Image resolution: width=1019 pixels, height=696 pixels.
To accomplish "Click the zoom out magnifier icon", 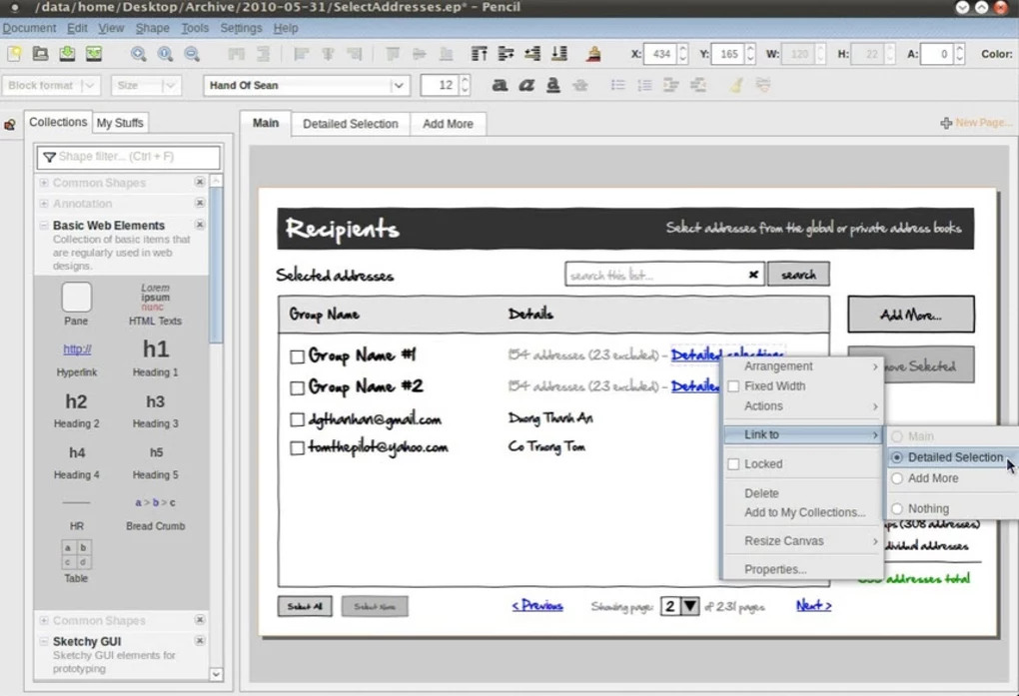I will (x=191, y=54).
